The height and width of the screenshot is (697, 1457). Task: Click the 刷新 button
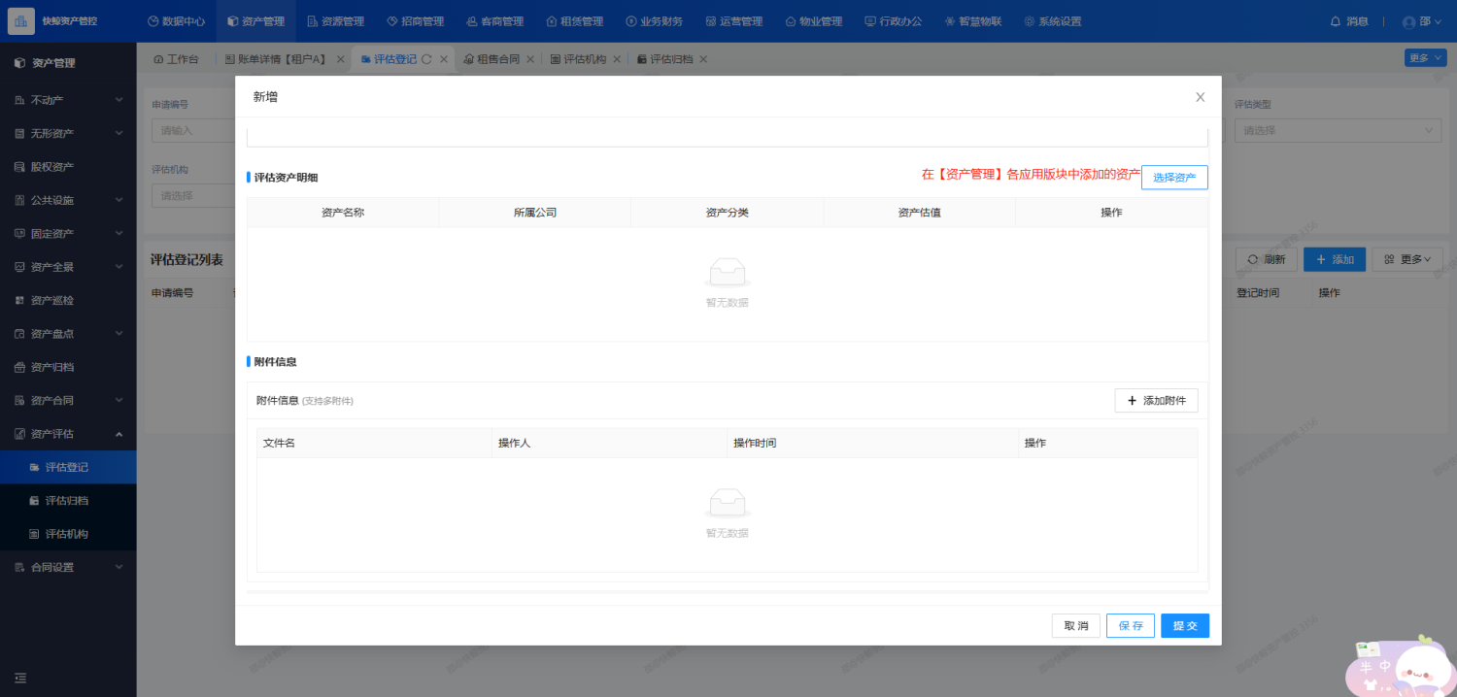coord(1266,259)
